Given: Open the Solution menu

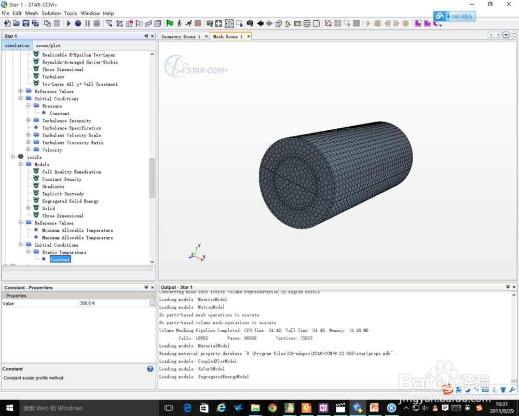Looking at the screenshot, I should (51, 14).
